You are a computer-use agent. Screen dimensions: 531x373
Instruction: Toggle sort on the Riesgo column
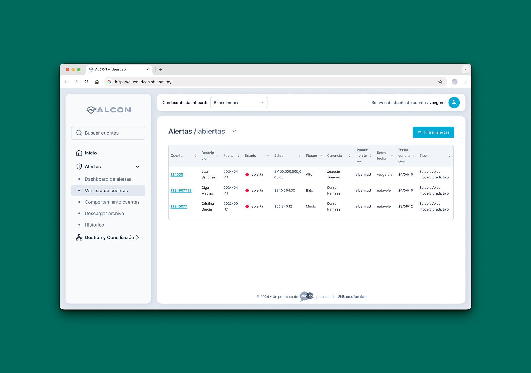pos(321,156)
